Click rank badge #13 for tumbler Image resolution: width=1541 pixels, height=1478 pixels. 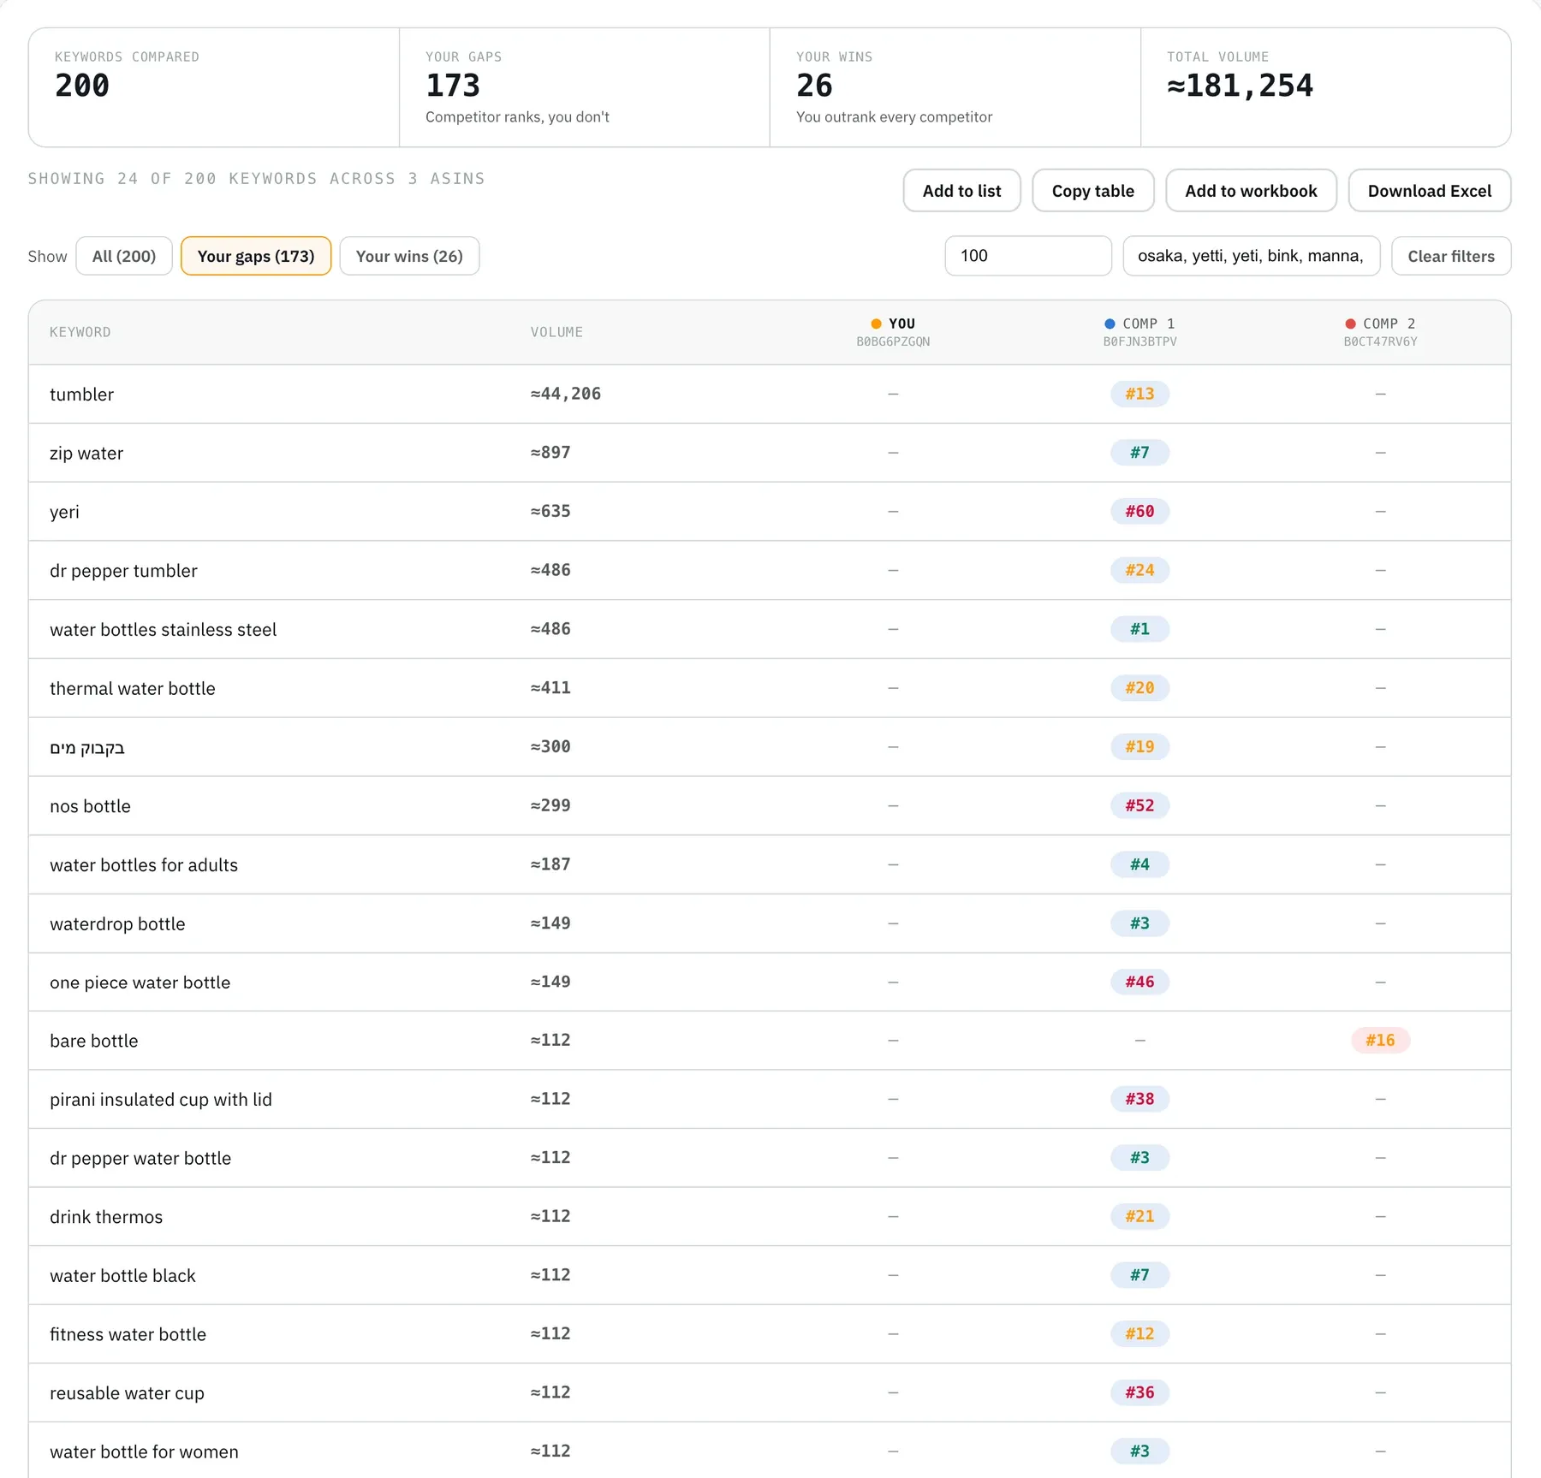1139,394
